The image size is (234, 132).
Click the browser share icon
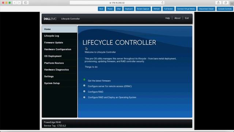[x=218, y=3]
